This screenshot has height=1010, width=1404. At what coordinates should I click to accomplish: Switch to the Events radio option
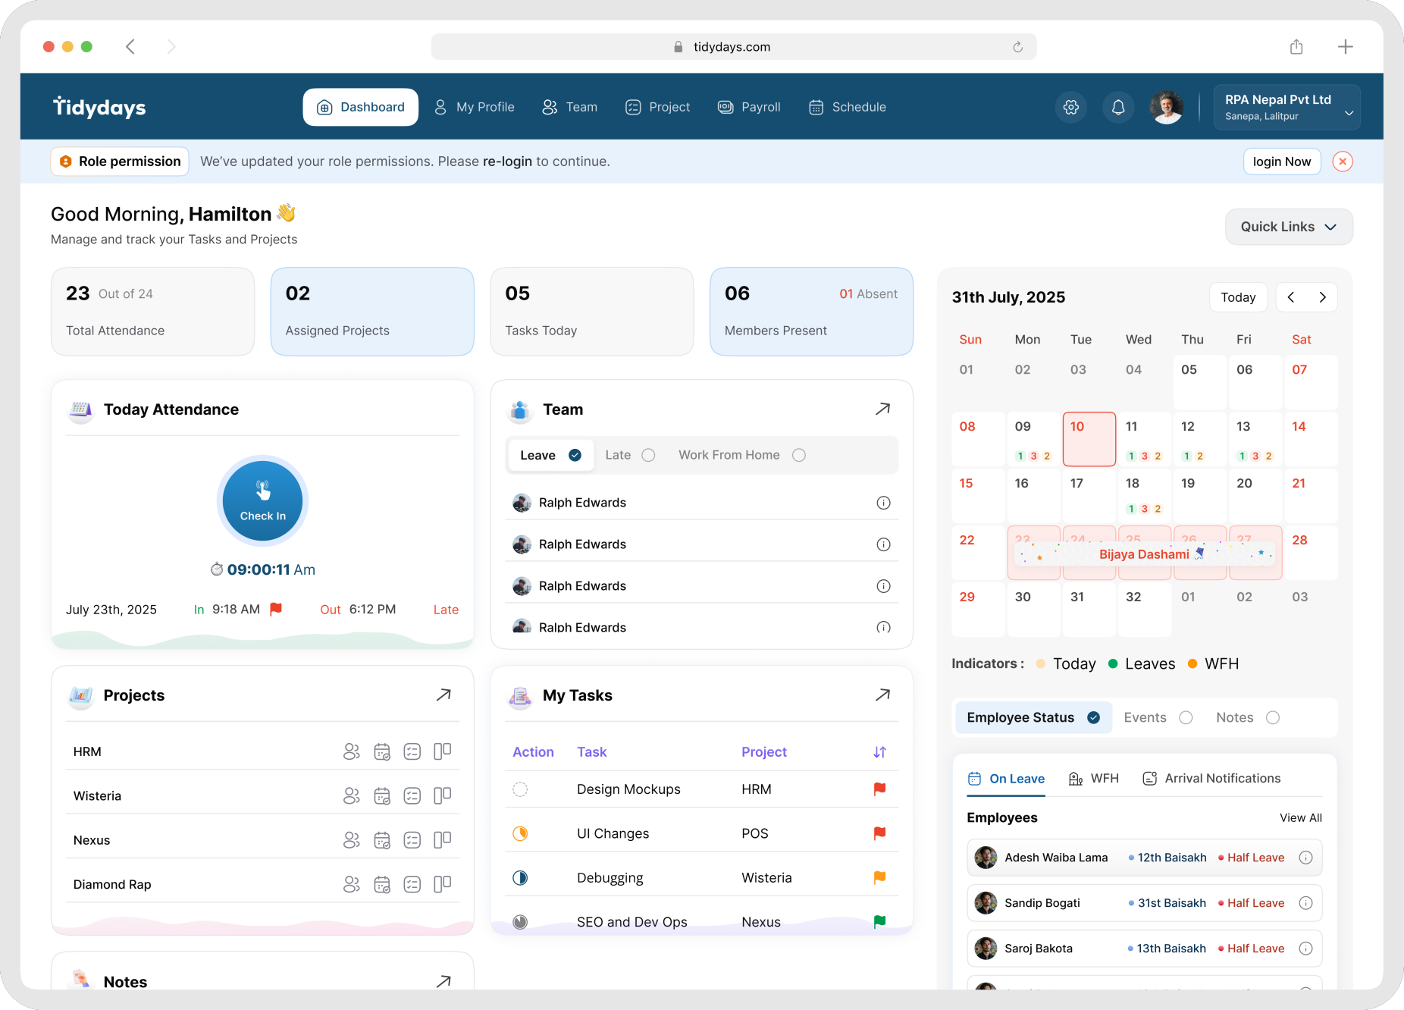[1186, 717]
